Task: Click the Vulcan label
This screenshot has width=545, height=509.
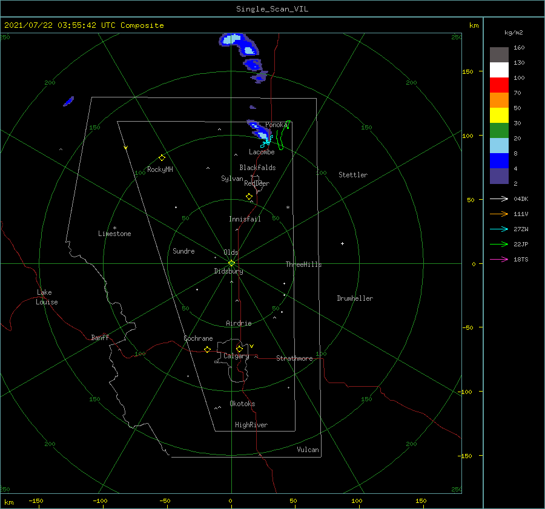Action: coord(308,450)
